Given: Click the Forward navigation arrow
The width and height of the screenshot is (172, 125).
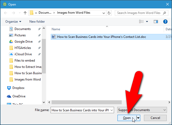Looking at the screenshot, I should click(13, 13).
